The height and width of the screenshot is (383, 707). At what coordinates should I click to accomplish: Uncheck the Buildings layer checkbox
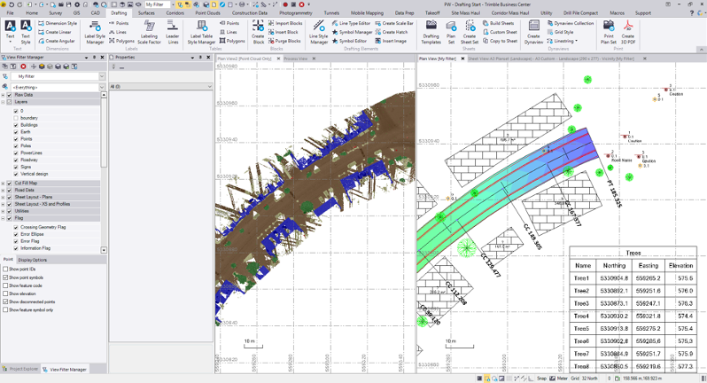pos(16,125)
